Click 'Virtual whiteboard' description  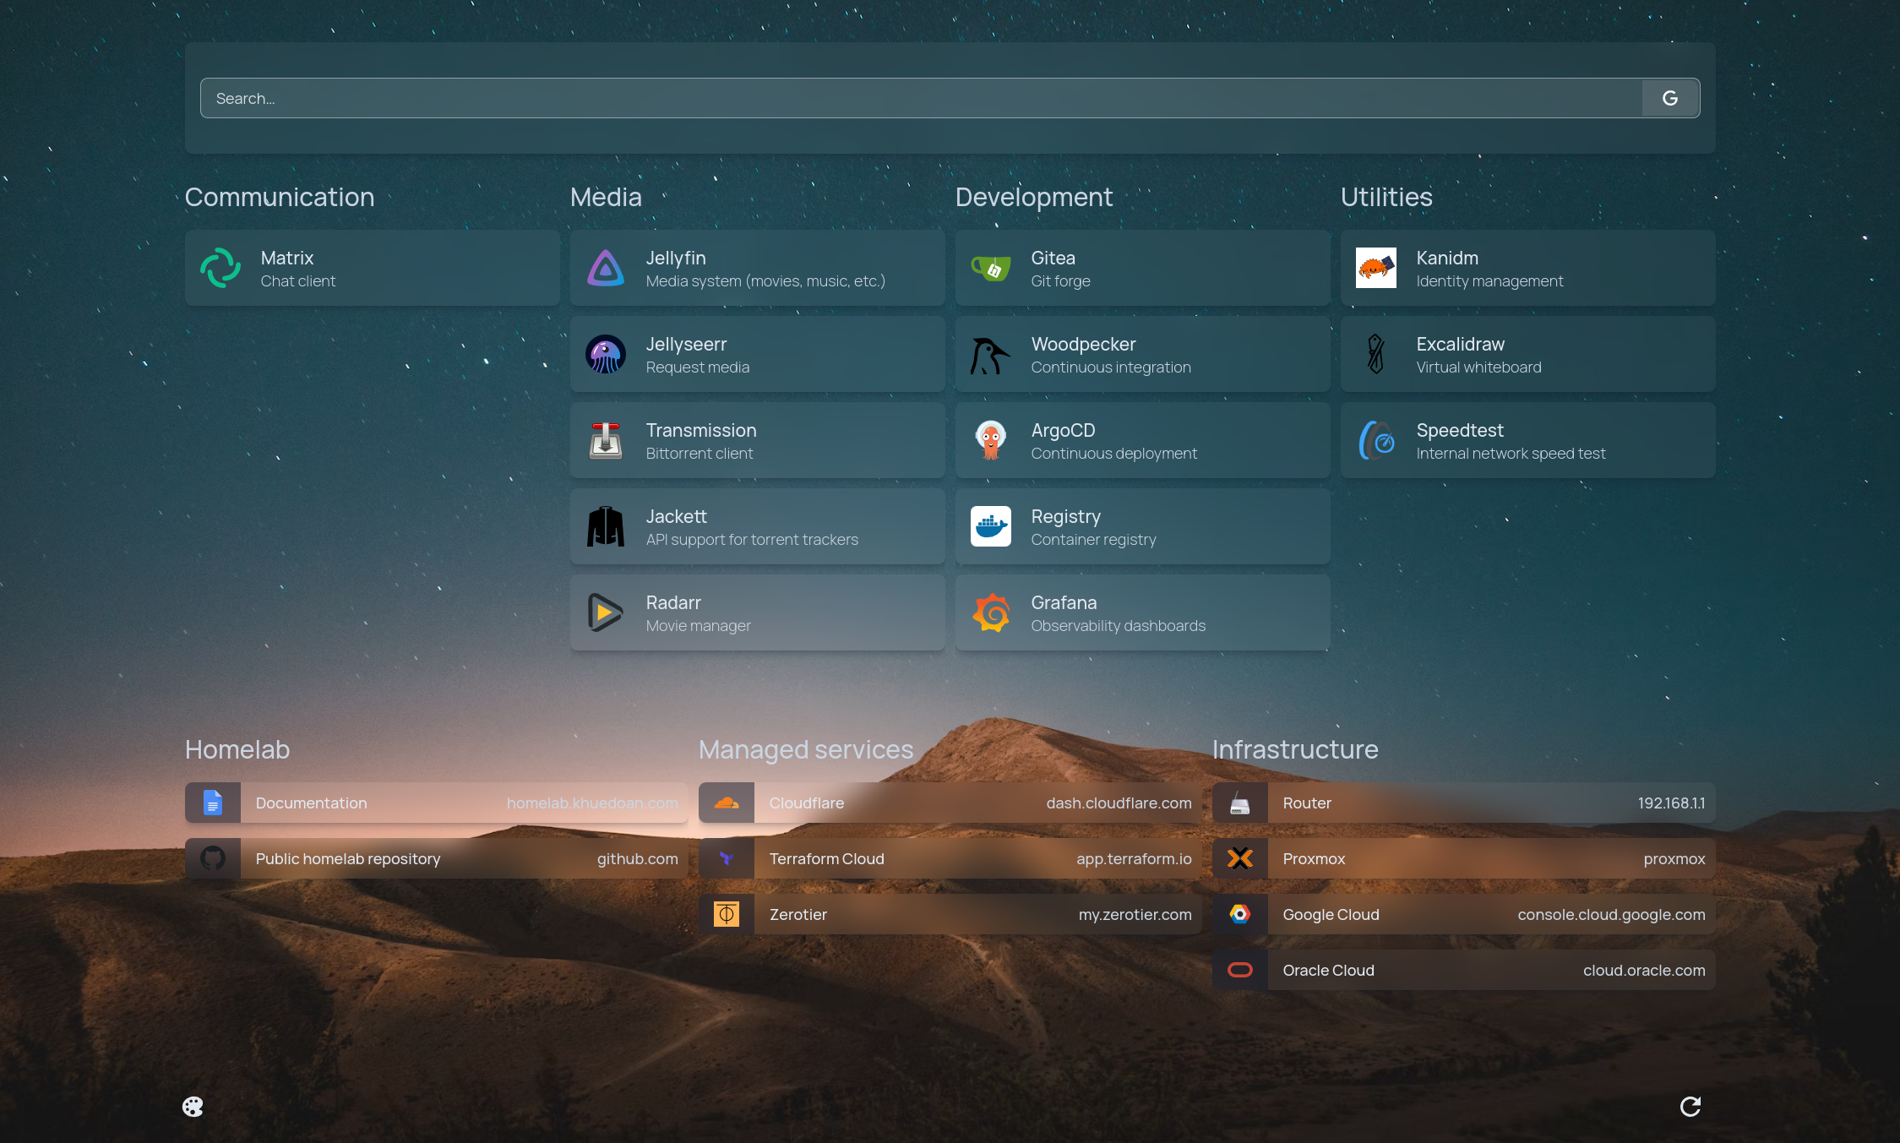1478,367
